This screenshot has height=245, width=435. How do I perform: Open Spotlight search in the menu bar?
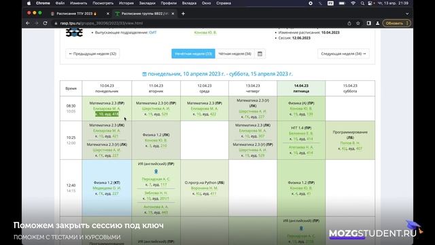pos(362,3)
